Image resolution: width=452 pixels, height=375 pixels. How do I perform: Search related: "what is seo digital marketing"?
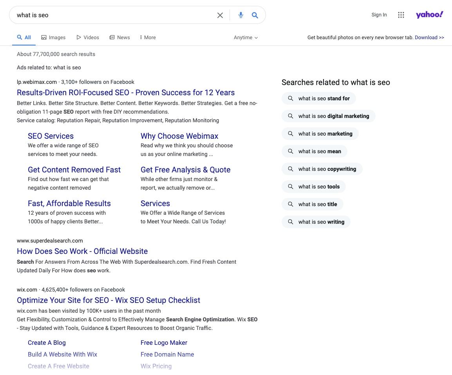pyautogui.click(x=328, y=116)
